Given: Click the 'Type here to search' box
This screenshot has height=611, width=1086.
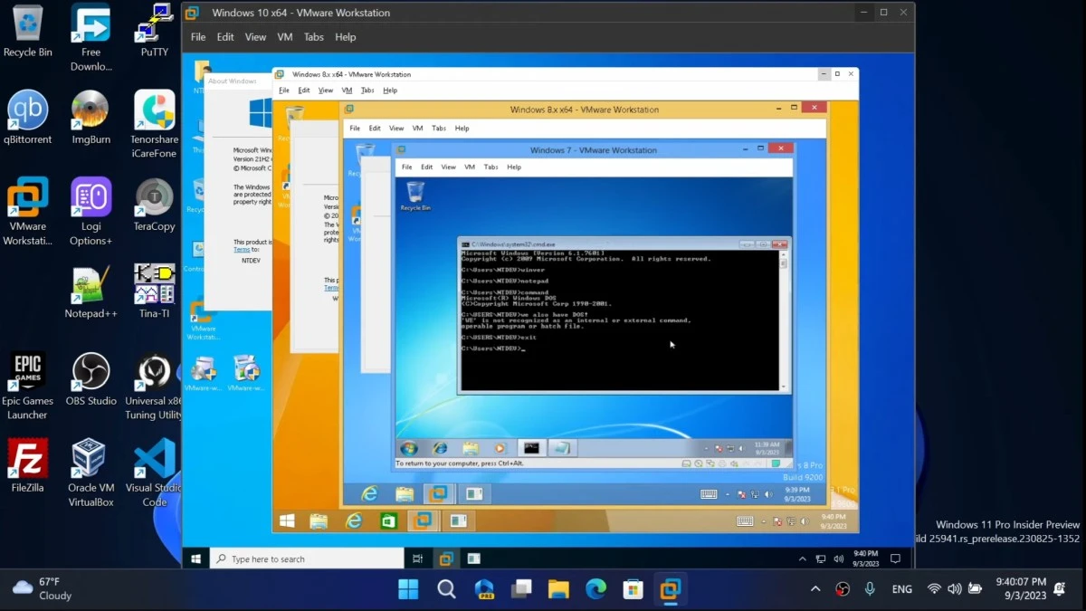Looking at the screenshot, I should pos(308,559).
